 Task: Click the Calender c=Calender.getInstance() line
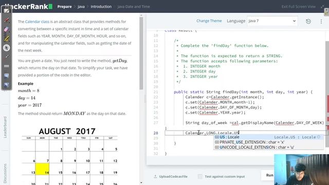225,97
